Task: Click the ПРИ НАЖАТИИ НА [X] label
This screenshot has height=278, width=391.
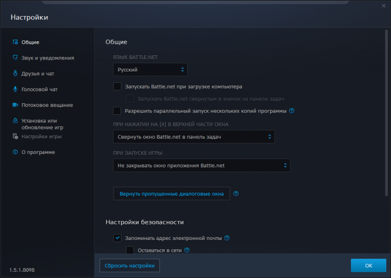Action: pos(171,124)
